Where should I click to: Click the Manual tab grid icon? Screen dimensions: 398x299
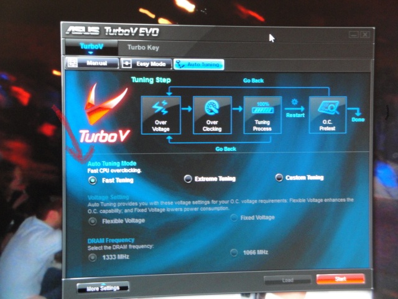(72, 63)
